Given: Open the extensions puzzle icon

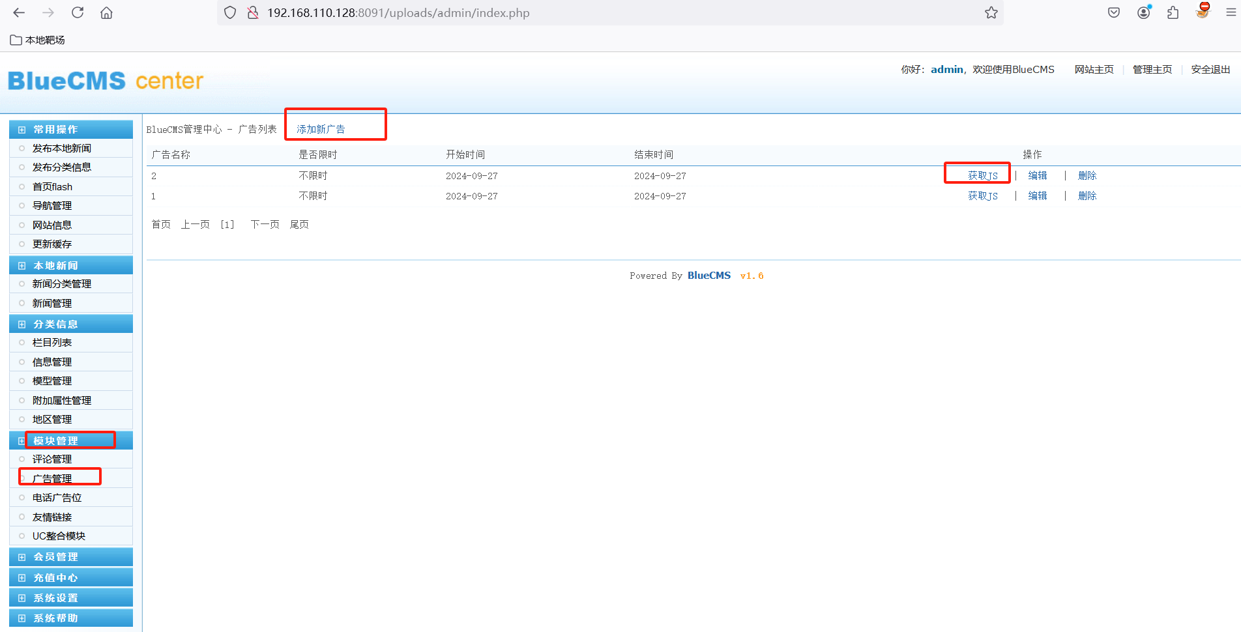Looking at the screenshot, I should coord(1173,12).
